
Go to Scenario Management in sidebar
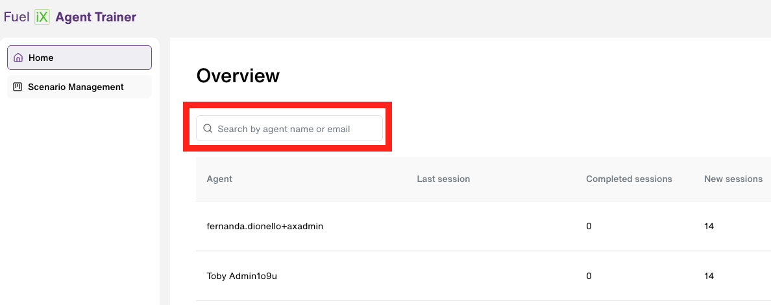pos(79,87)
